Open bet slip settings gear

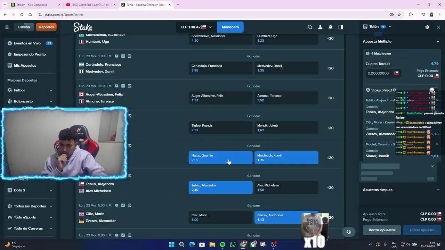coord(427,27)
